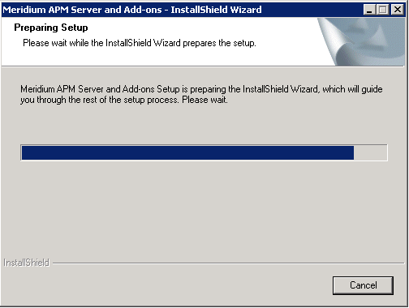409x308 pixels.
Task: Close the installer with the X button
Action: [x=398, y=10]
